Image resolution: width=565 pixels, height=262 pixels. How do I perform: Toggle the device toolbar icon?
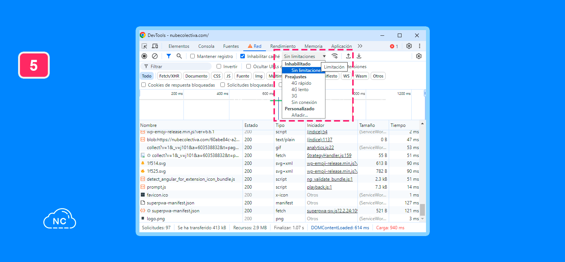tap(155, 46)
